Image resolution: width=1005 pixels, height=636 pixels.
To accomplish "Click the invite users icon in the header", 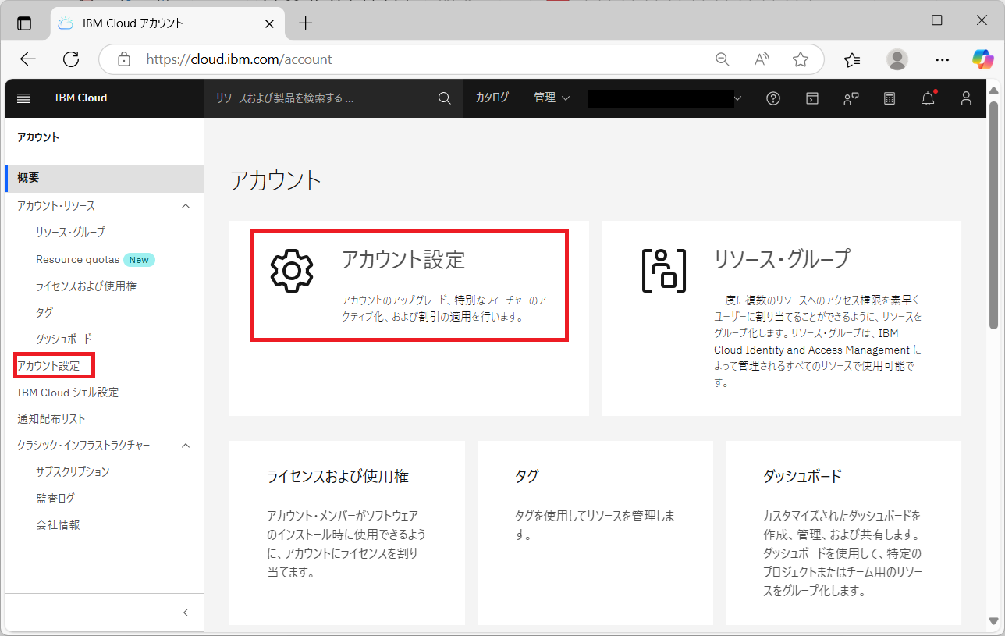I will point(851,98).
